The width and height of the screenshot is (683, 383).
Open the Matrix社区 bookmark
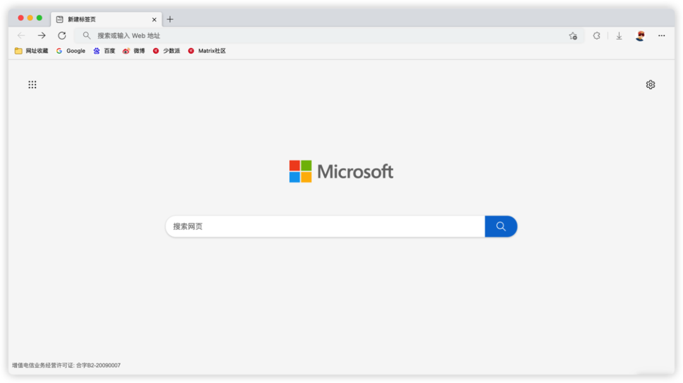(x=207, y=51)
